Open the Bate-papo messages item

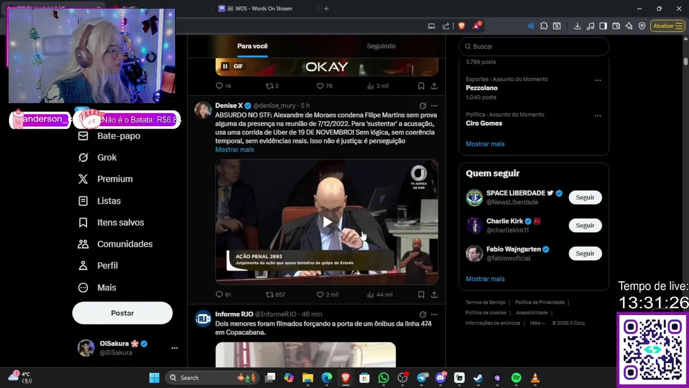click(x=109, y=136)
